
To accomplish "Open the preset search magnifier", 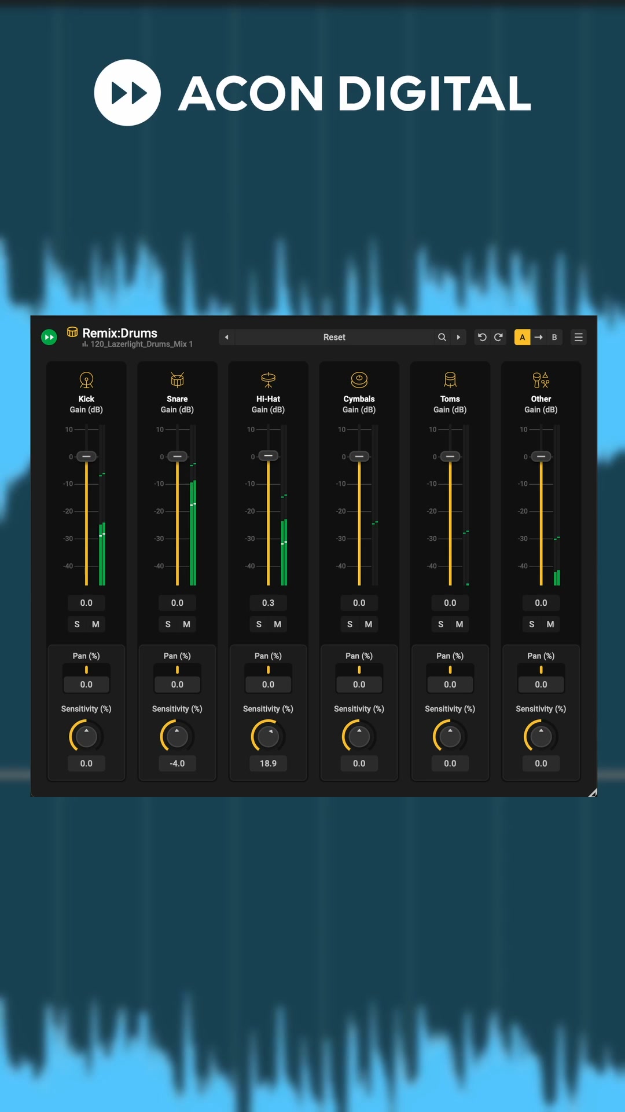I will pyautogui.click(x=442, y=337).
